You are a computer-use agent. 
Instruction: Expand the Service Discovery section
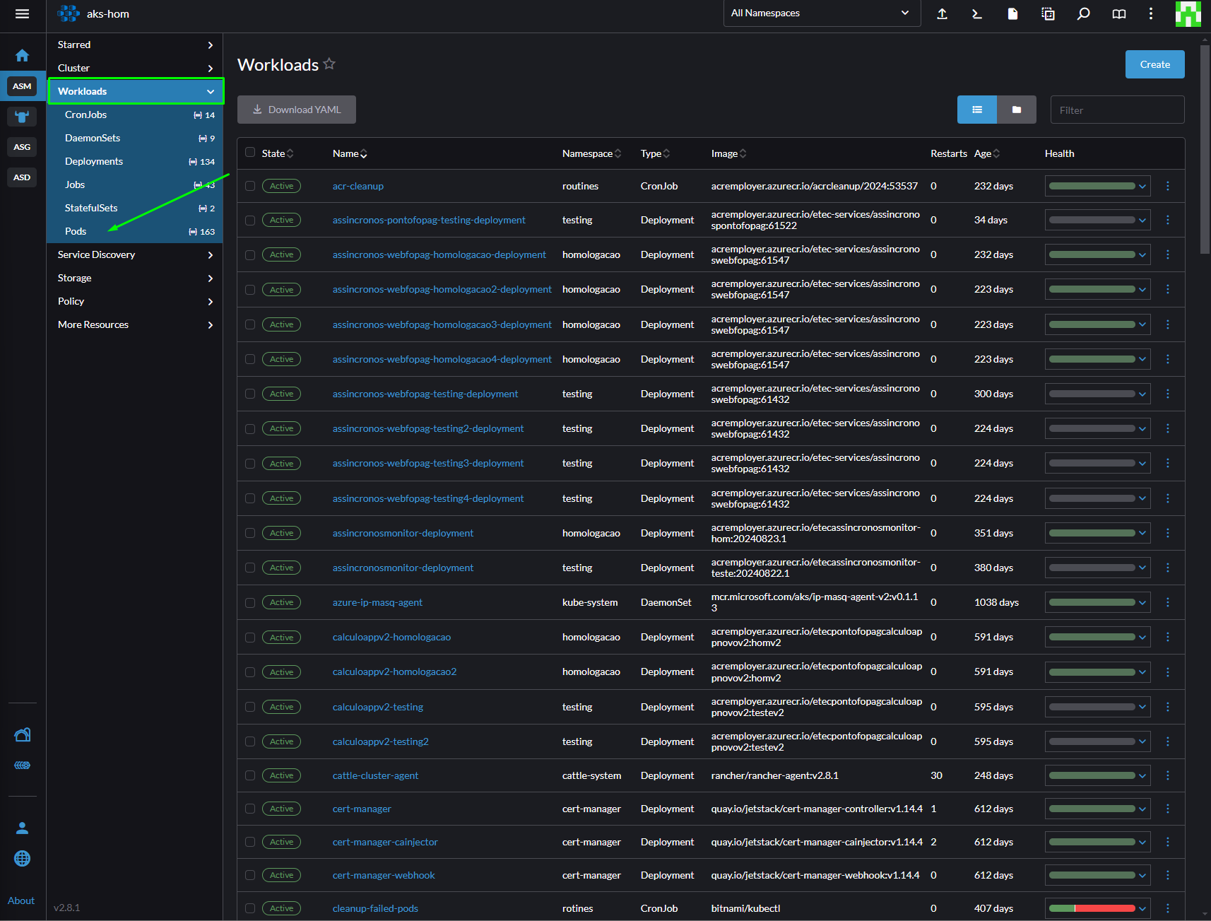(135, 254)
